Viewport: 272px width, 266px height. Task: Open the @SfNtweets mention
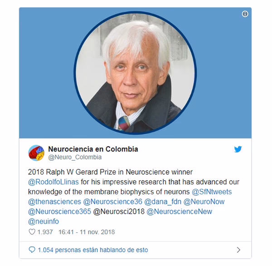pyautogui.click(x=212, y=192)
